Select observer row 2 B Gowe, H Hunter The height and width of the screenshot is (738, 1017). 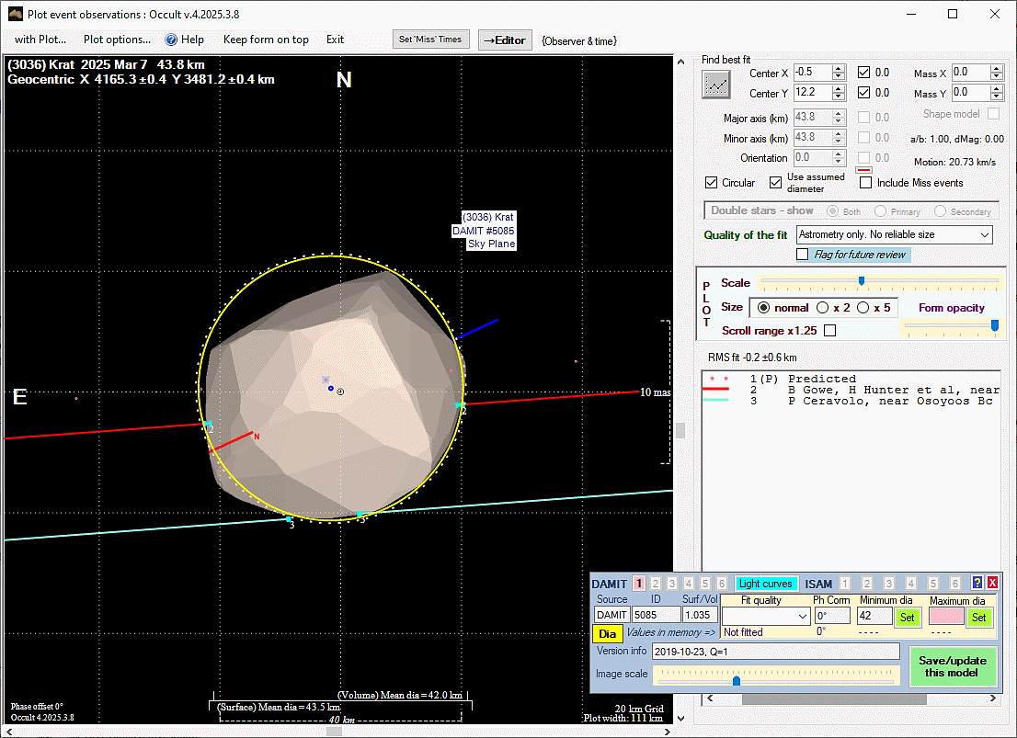(x=851, y=390)
